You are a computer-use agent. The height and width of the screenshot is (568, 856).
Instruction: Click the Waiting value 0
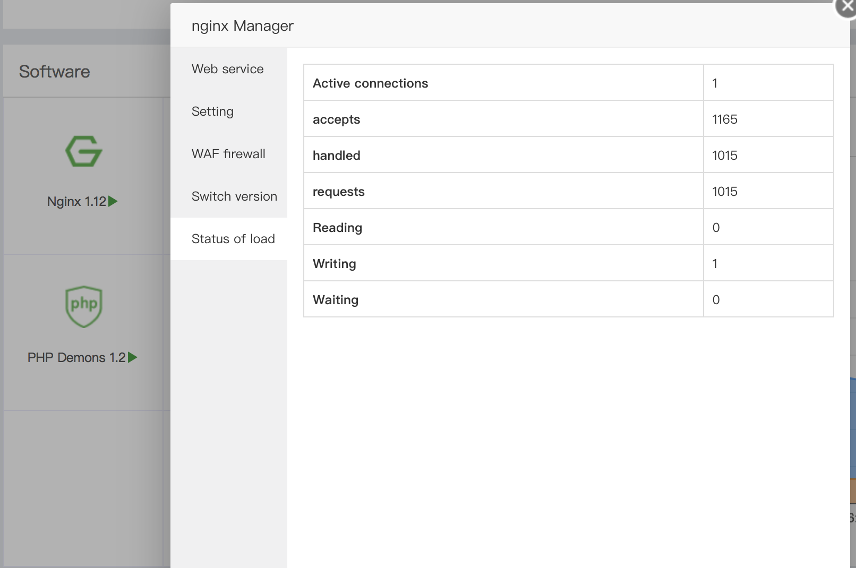click(716, 300)
